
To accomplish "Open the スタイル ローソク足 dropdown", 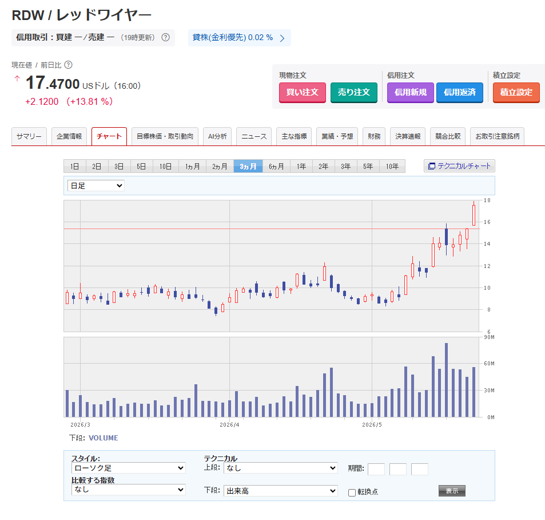I will [129, 468].
